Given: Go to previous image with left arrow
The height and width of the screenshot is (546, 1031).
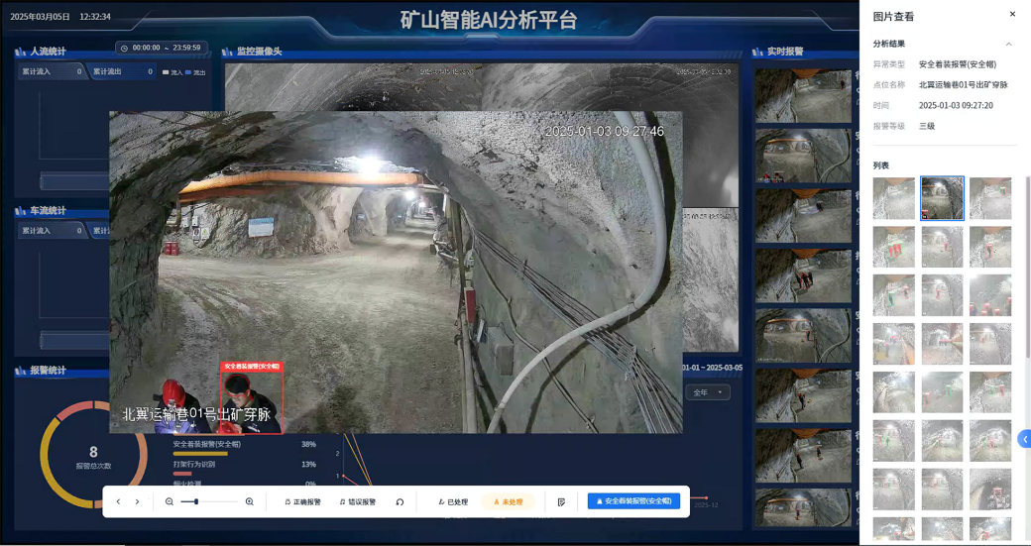Looking at the screenshot, I should 118,502.
